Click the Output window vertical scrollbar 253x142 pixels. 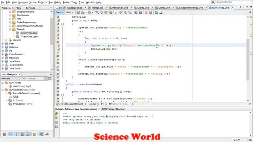(x=251, y=124)
